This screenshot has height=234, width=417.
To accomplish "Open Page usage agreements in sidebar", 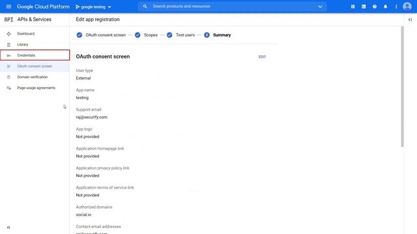I will coord(35,88).
